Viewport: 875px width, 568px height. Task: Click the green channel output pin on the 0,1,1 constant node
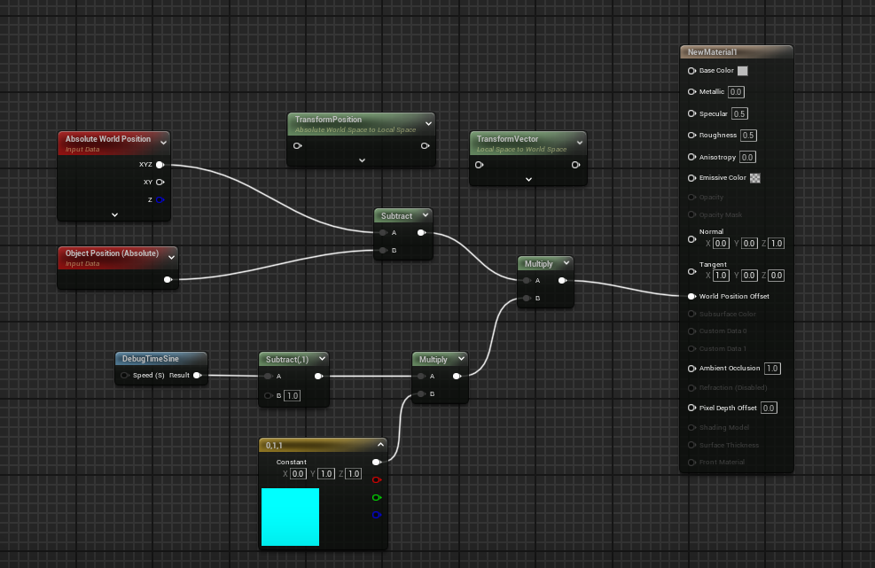pos(376,497)
